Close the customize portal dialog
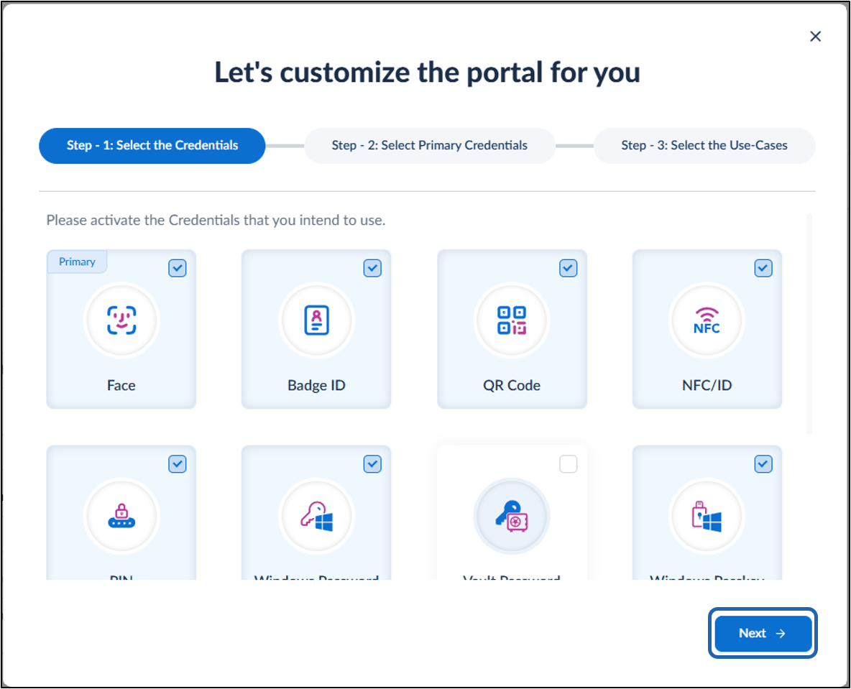 (x=815, y=37)
